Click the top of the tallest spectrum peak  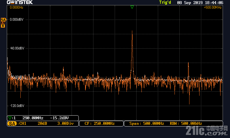[x=132, y=31]
